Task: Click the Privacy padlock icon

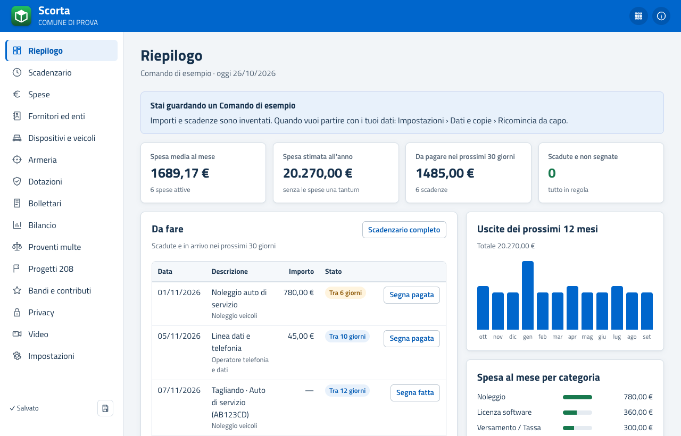Action: pos(17,312)
